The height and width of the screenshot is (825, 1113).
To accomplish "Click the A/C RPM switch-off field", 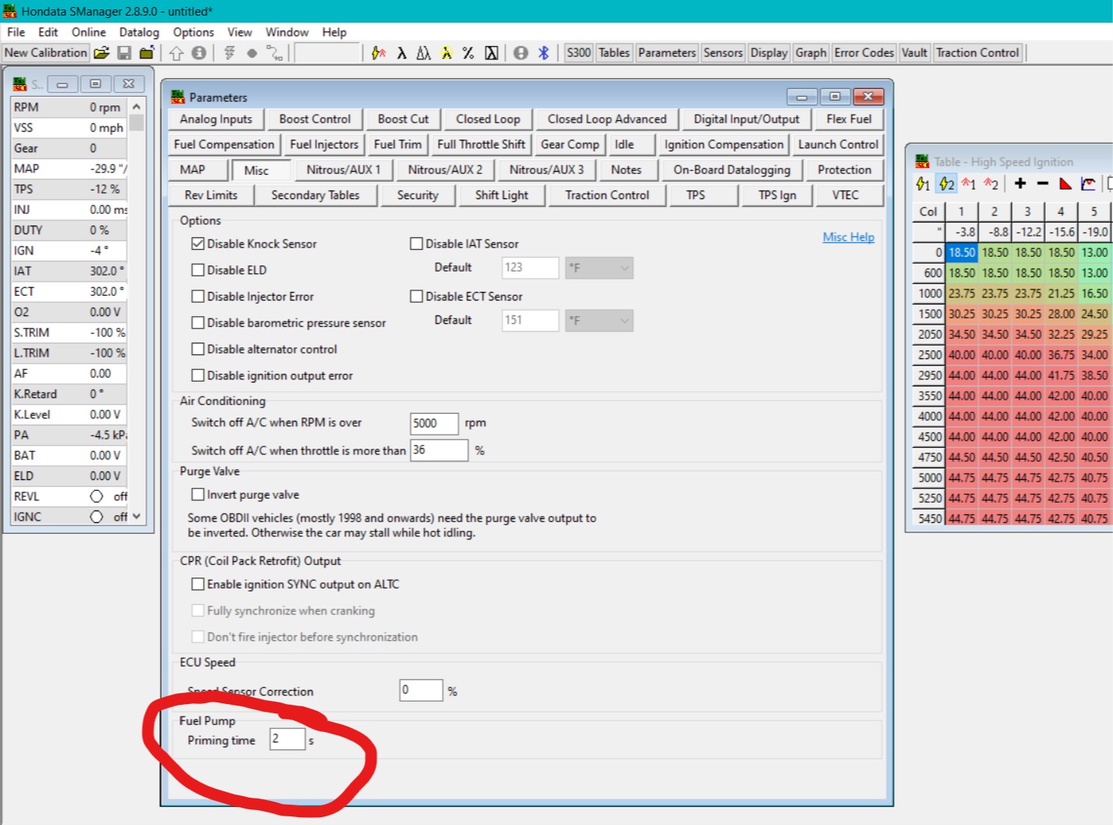I will (434, 423).
